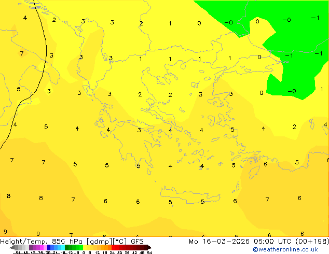Click the 24 legend scale label
This screenshot has height=254, width=329.
(x=112, y=252)
